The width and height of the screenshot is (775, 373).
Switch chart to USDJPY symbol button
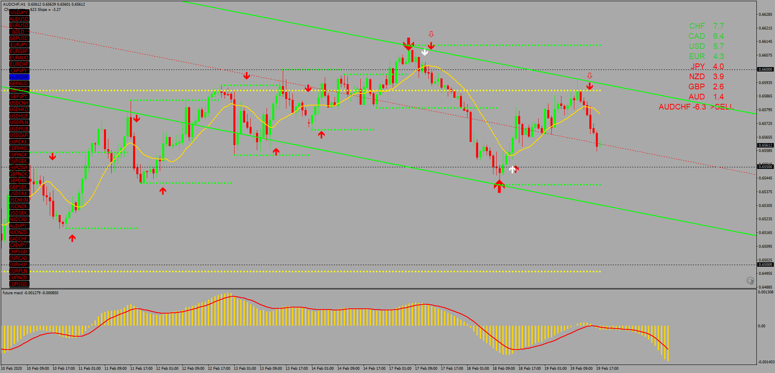click(x=19, y=13)
